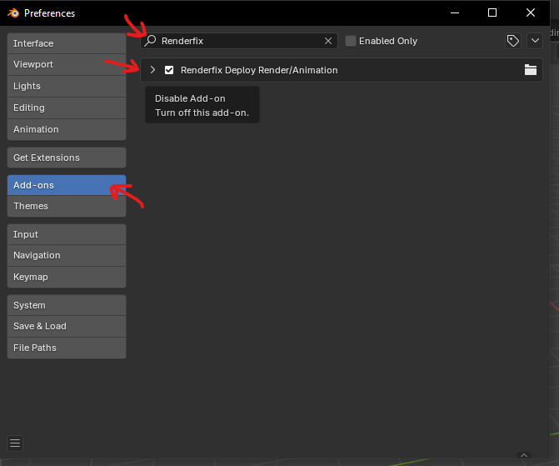Click the upward chevron at bottom right
The height and width of the screenshot is (466, 559).
pyautogui.click(x=524, y=455)
